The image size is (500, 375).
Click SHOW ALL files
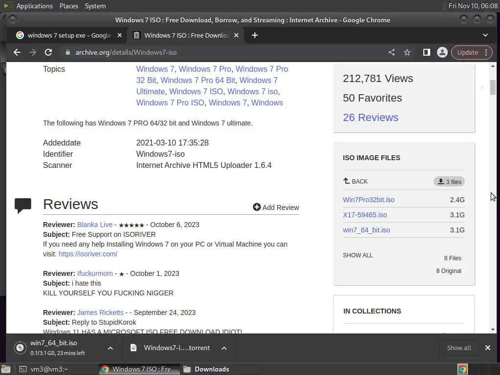point(358,255)
